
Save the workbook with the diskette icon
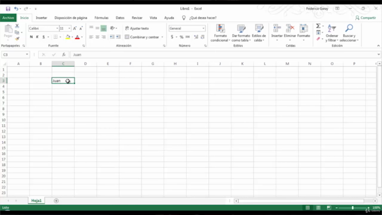tap(8, 9)
